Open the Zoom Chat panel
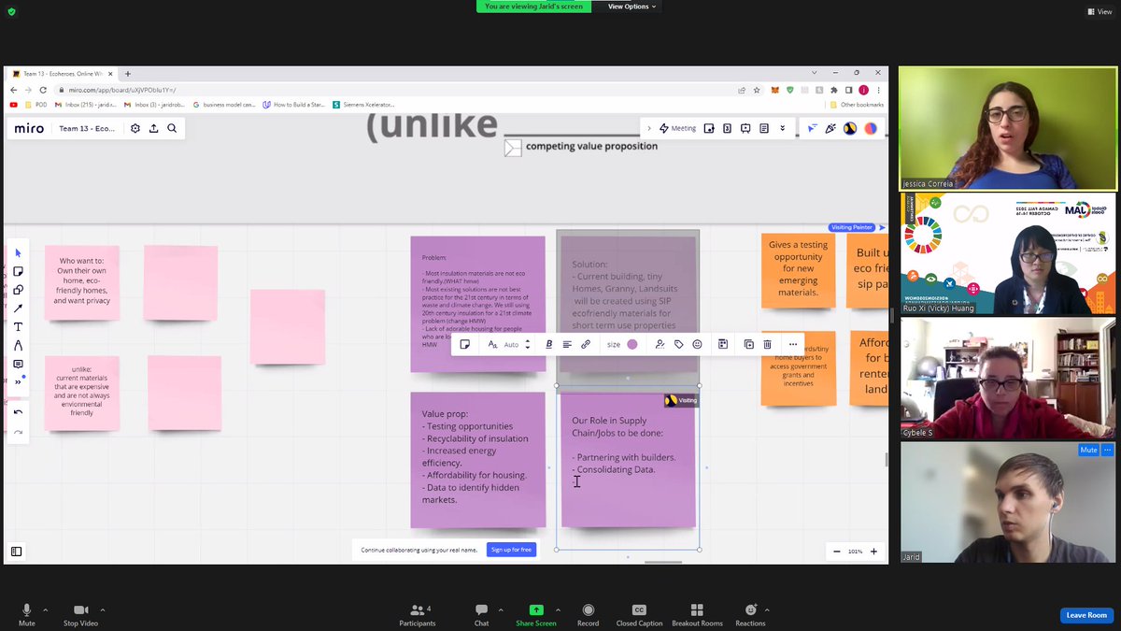 (481, 615)
